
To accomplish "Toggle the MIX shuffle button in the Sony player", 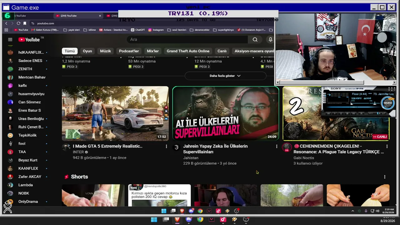I will coord(371,113).
